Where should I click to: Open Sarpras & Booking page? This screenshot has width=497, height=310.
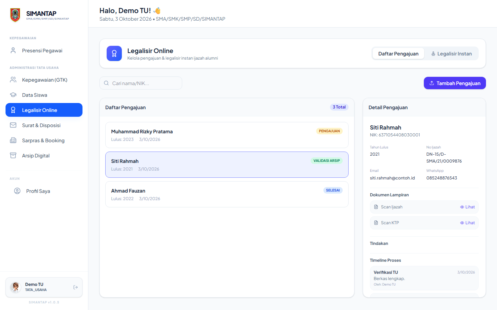pyautogui.click(x=44, y=141)
